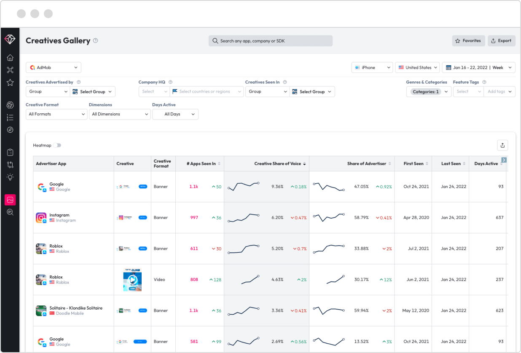This screenshot has height=353, width=521.
Task: Open the Home icon in sidebar
Action: (10, 58)
